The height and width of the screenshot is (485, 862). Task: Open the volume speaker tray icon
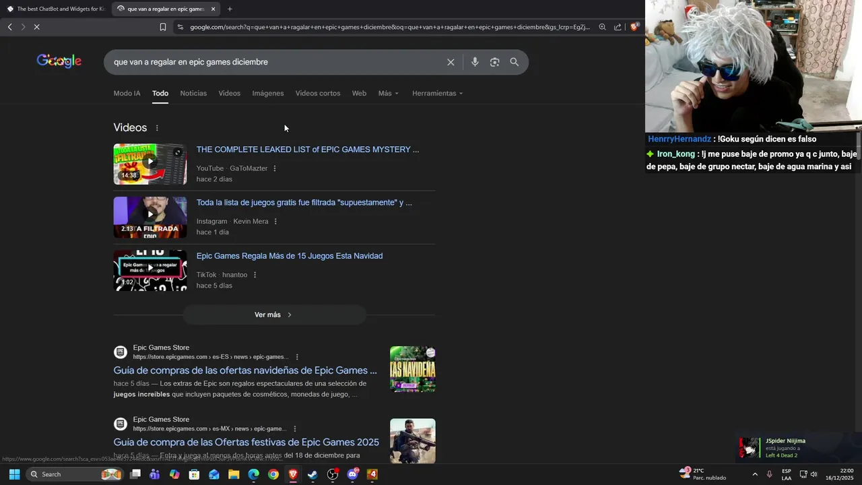(x=814, y=474)
